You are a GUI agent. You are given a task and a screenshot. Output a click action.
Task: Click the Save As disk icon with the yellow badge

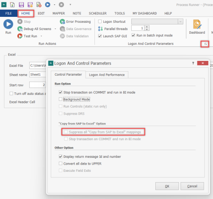click(x=30, y=5)
